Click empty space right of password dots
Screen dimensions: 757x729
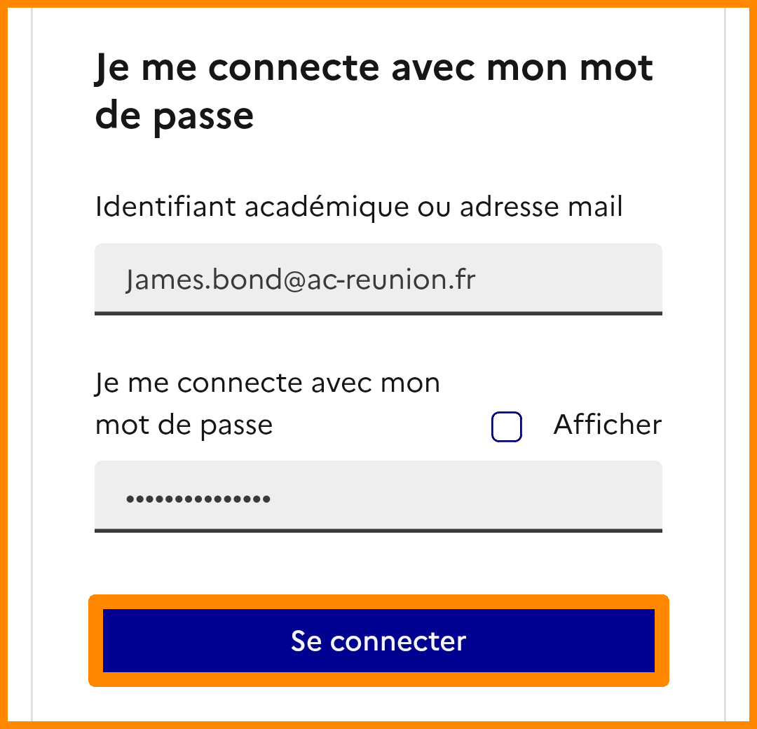coord(463,499)
